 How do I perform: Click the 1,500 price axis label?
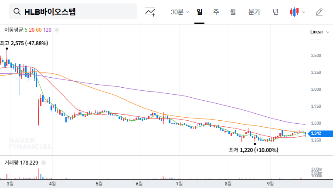click(x=316, y=123)
